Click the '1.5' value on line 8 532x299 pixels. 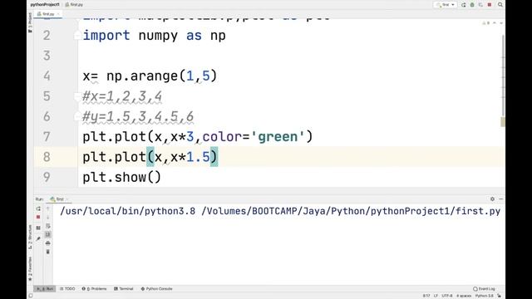coord(199,157)
